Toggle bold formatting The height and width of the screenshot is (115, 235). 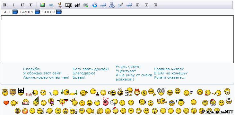(x=4, y=5)
